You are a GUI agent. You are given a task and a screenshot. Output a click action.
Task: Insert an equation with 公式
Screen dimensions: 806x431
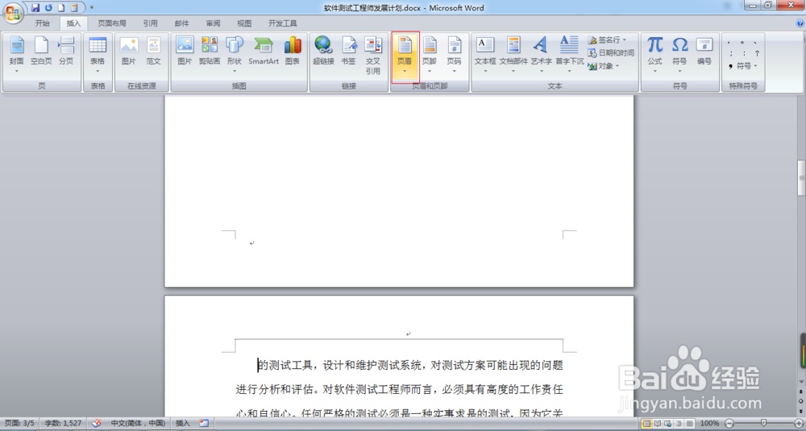click(x=654, y=55)
